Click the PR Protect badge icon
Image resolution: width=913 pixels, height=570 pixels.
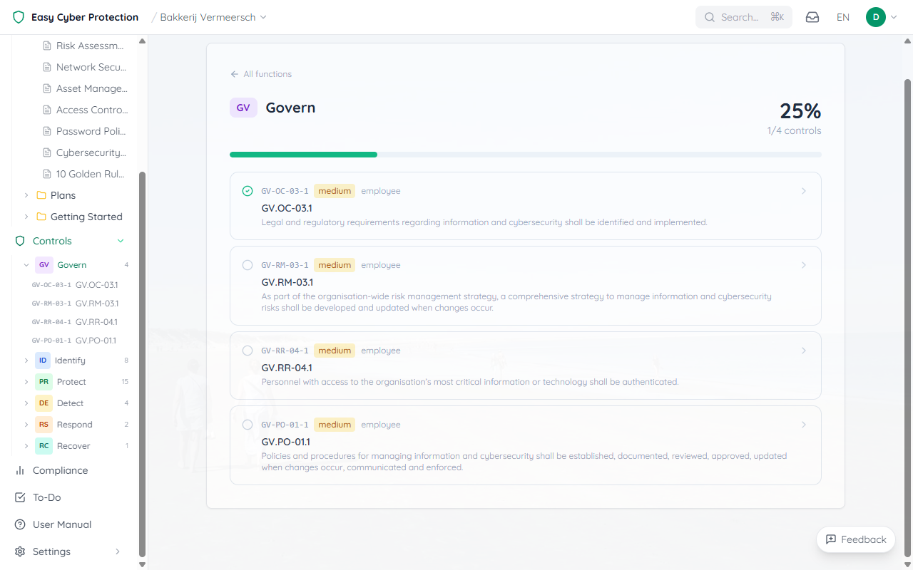[x=44, y=381]
